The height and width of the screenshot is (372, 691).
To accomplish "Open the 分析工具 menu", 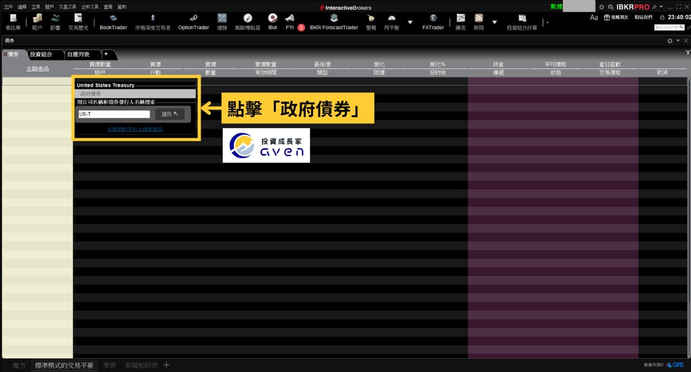I will coord(90,7).
